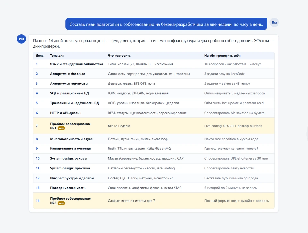Click Найти race condition в чужом коде

(231, 139)
